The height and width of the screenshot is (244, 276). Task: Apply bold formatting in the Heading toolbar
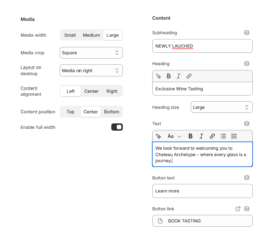[x=169, y=76]
